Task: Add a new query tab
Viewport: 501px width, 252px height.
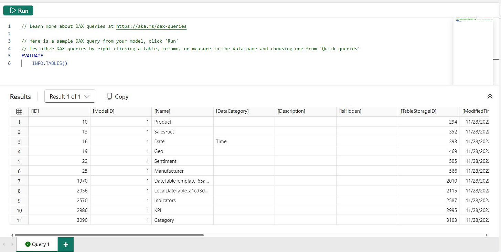Action: 66,244
